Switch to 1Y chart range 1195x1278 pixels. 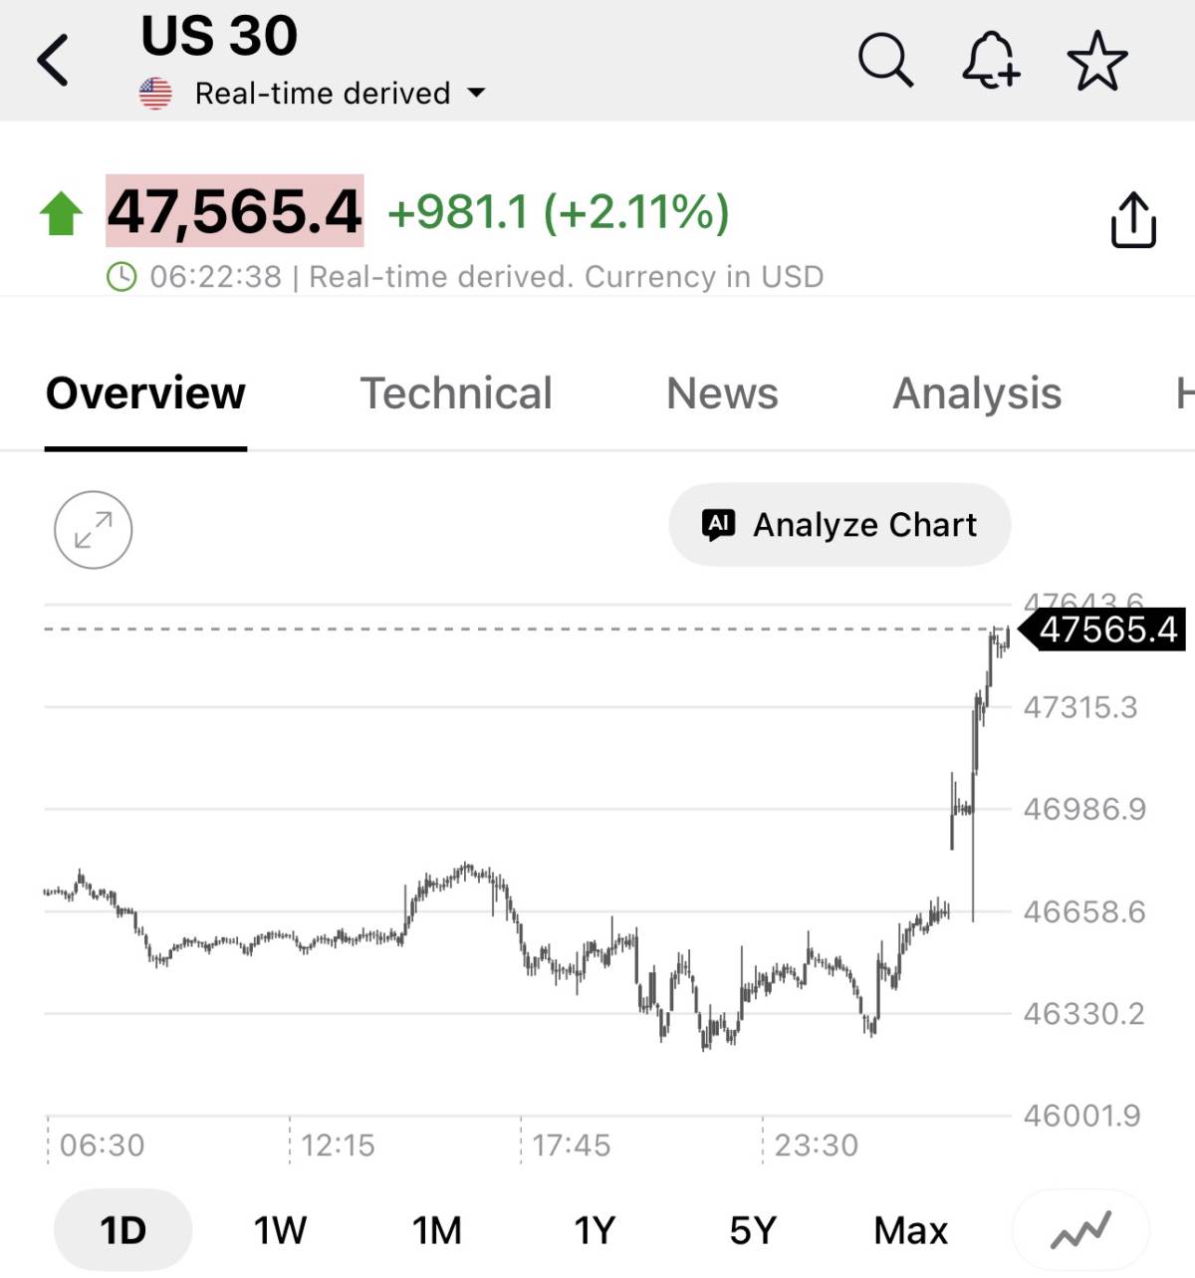[x=595, y=1230]
